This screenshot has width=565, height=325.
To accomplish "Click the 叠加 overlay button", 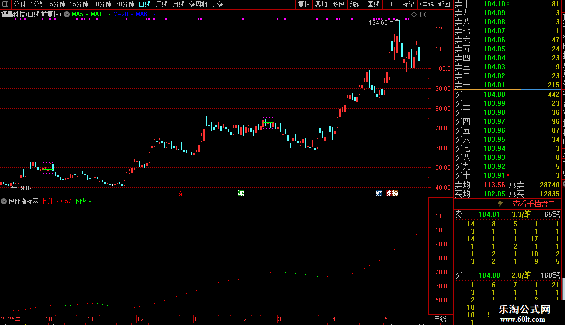I will click(321, 4).
